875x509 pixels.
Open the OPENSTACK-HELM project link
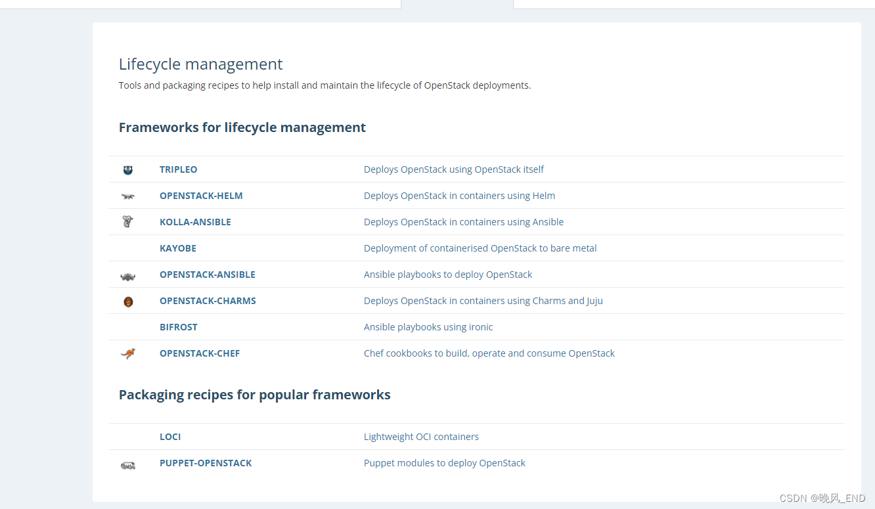201,196
